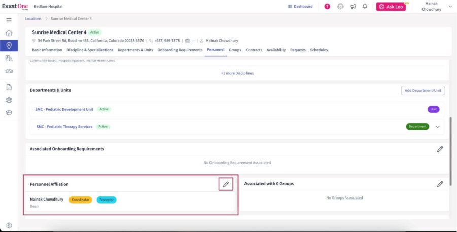
Task: Click the address 34 Park Street Rd text
Action: tap(91, 41)
